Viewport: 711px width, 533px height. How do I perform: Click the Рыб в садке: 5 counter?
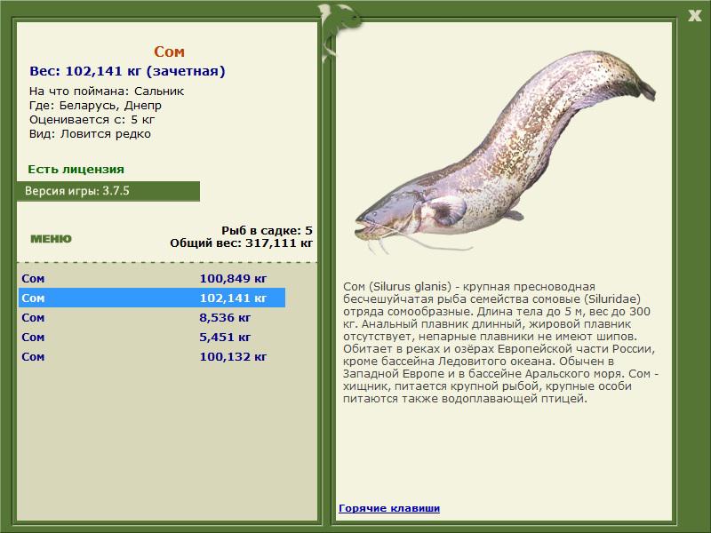coord(268,230)
